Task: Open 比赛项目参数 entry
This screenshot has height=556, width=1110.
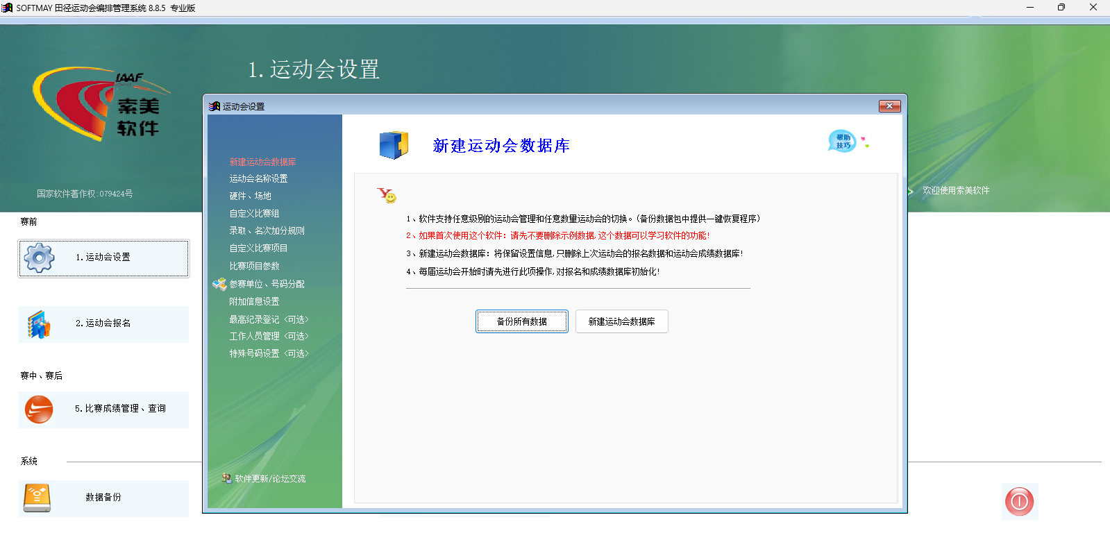Action: coord(254,266)
